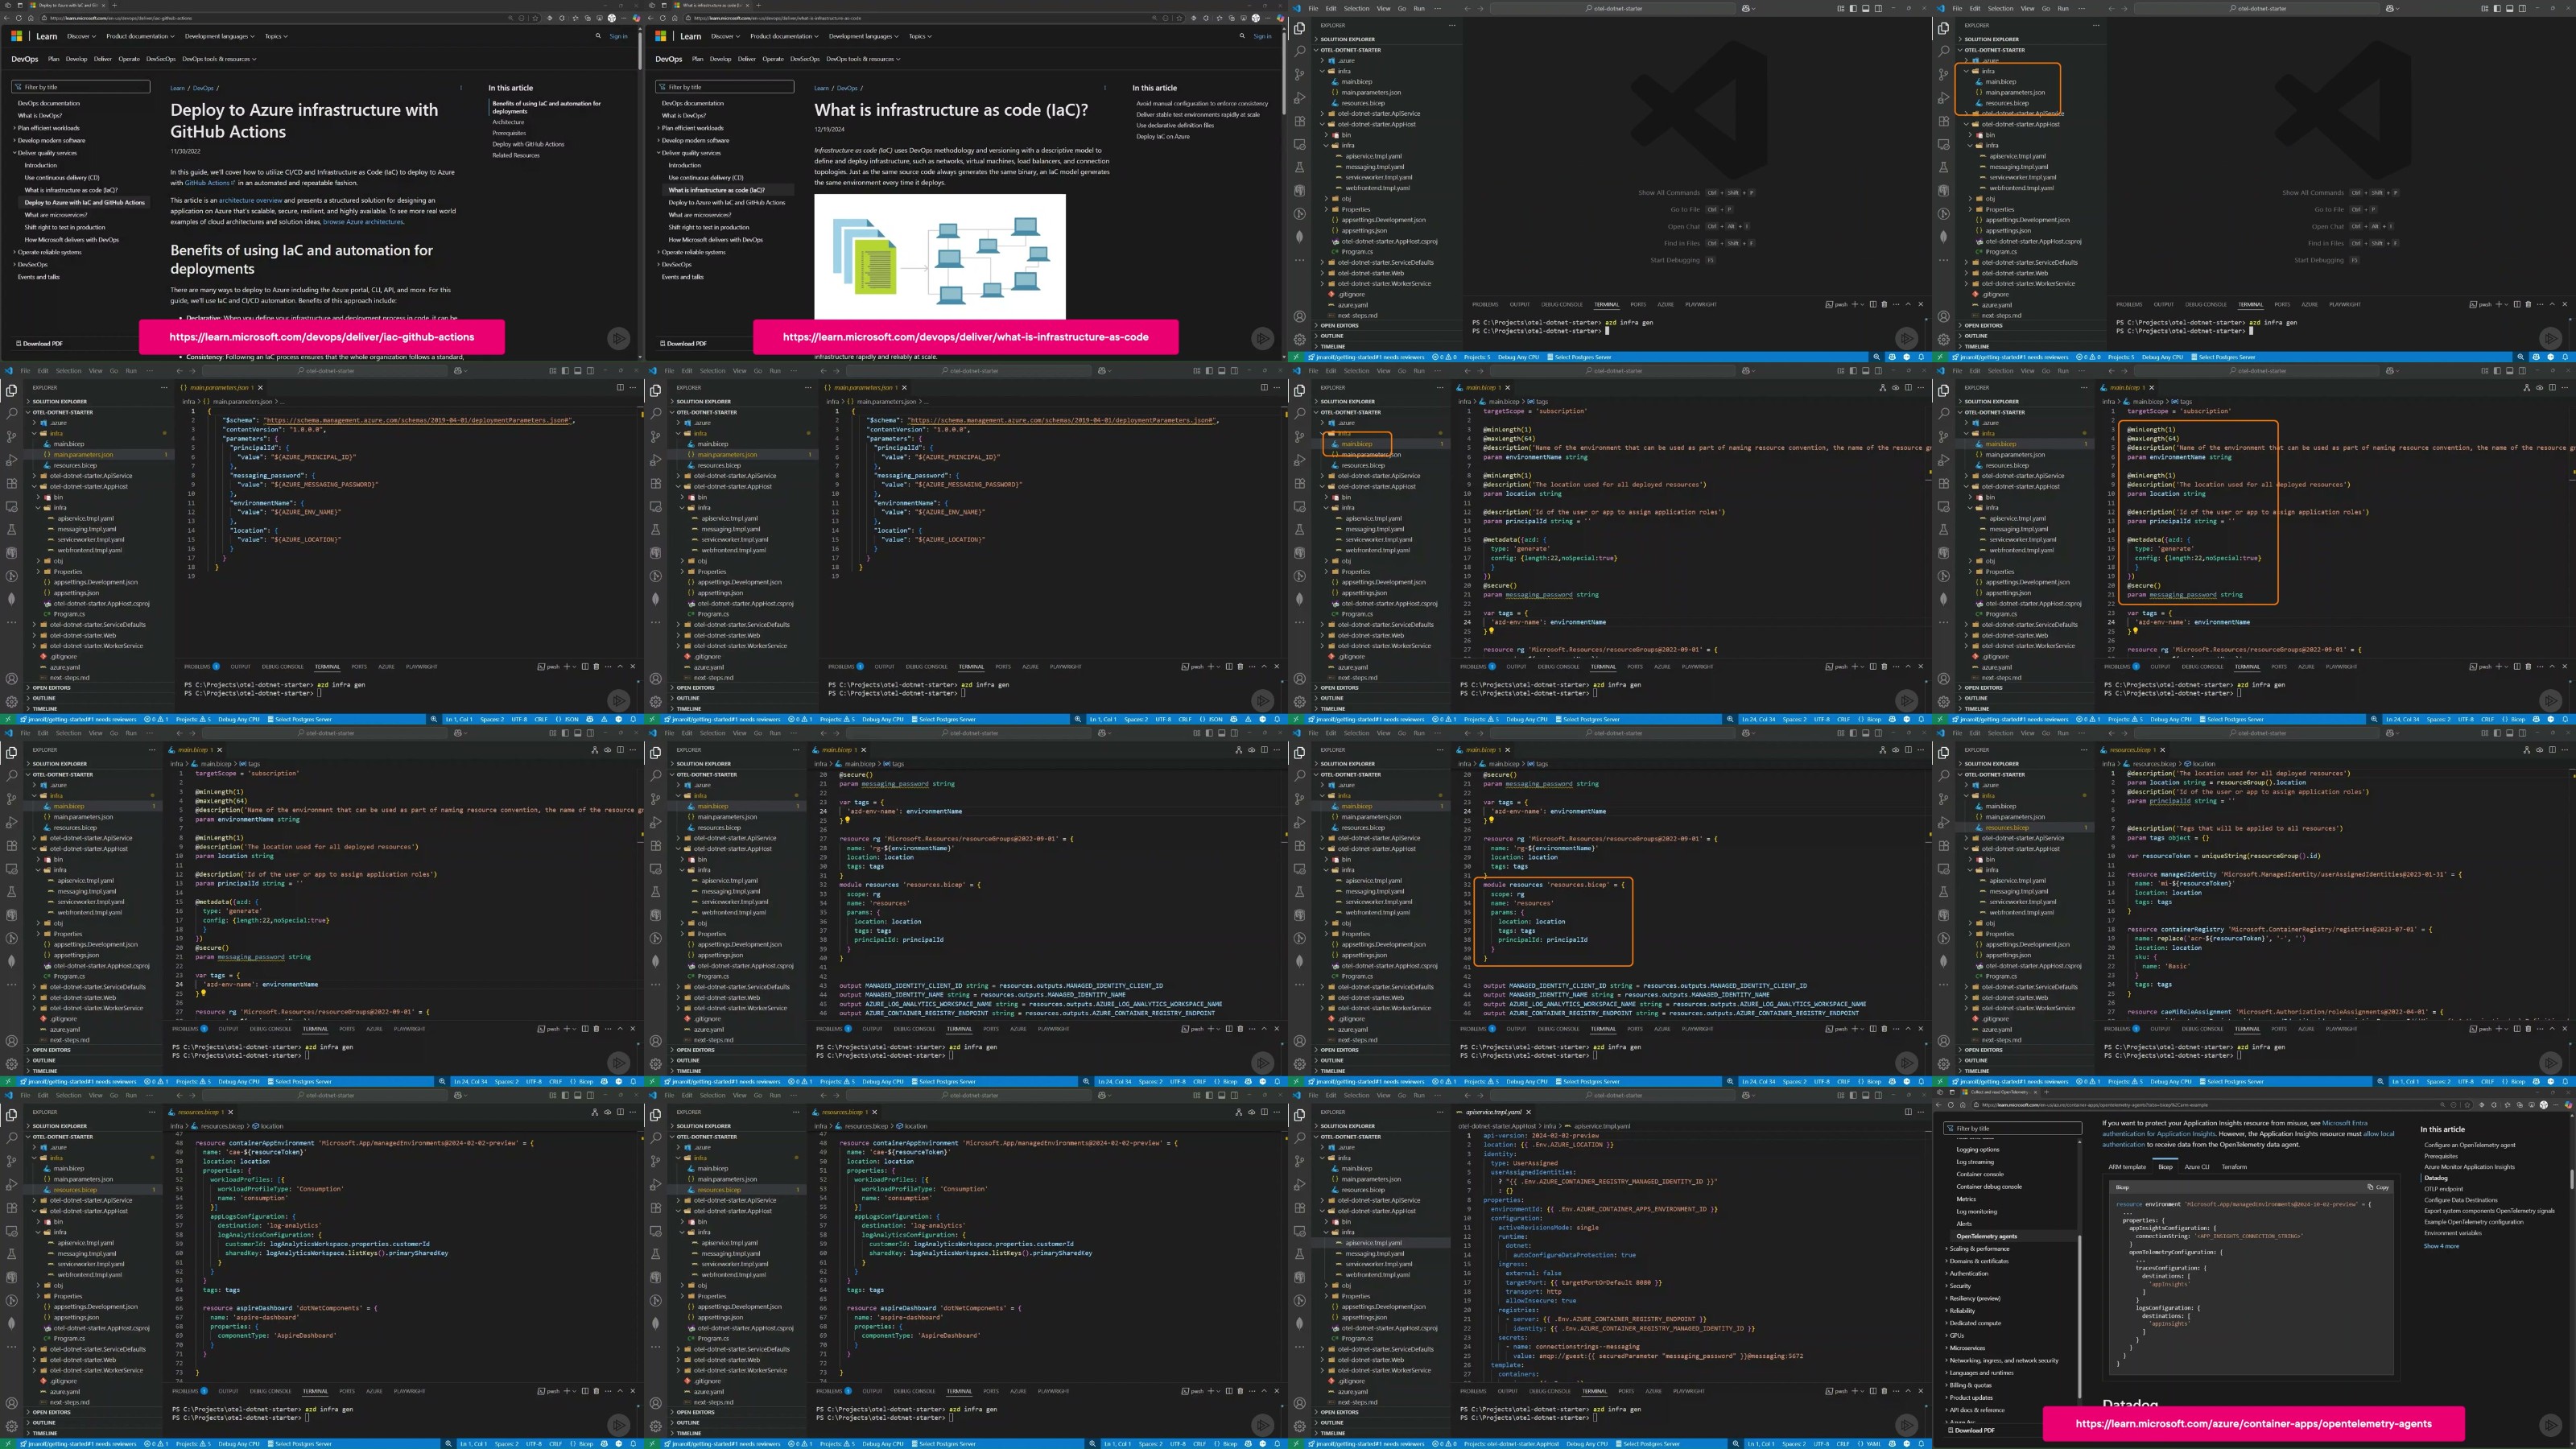This screenshot has width=2576, height=1449.
Task: Toggle Primary Side Bar in apiservice.tmpl.yaml window
Action: click(x=1853, y=1095)
